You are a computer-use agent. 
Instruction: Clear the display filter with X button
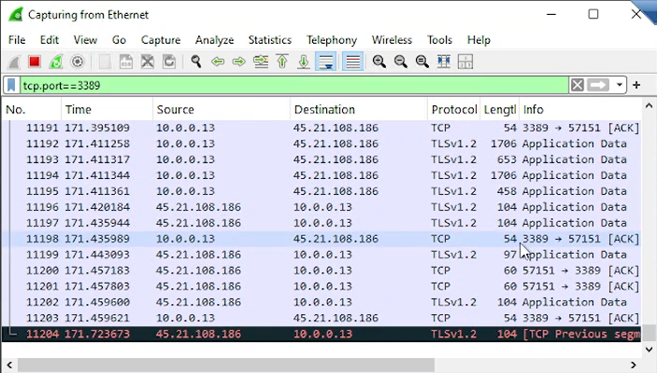[x=577, y=85]
